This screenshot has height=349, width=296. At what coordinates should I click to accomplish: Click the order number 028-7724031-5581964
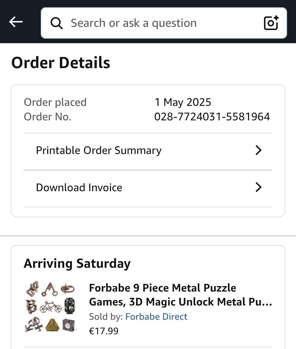pyautogui.click(x=212, y=117)
